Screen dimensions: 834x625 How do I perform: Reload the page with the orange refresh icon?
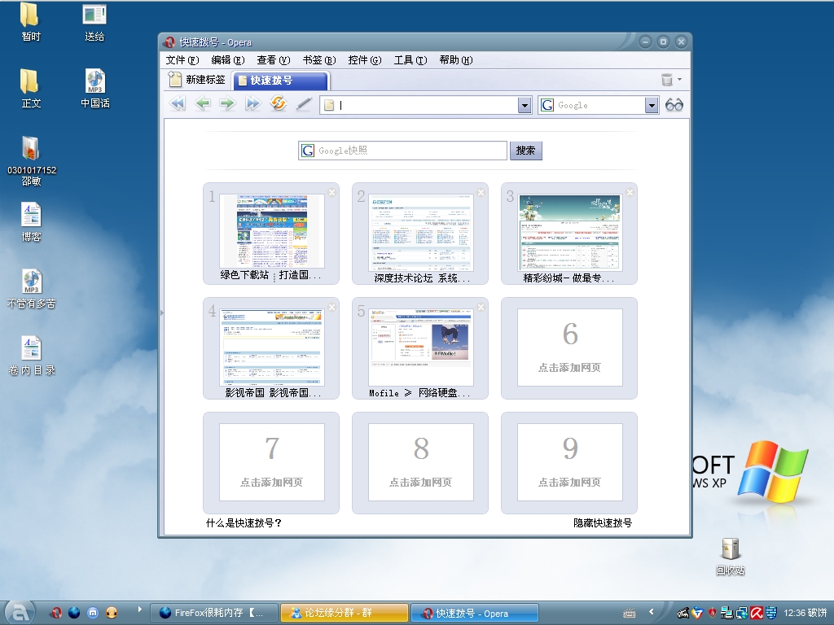click(279, 103)
